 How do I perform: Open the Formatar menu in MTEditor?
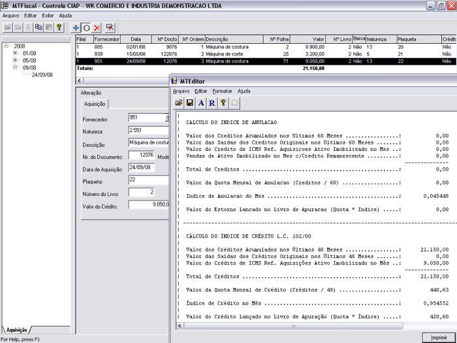click(222, 91)
